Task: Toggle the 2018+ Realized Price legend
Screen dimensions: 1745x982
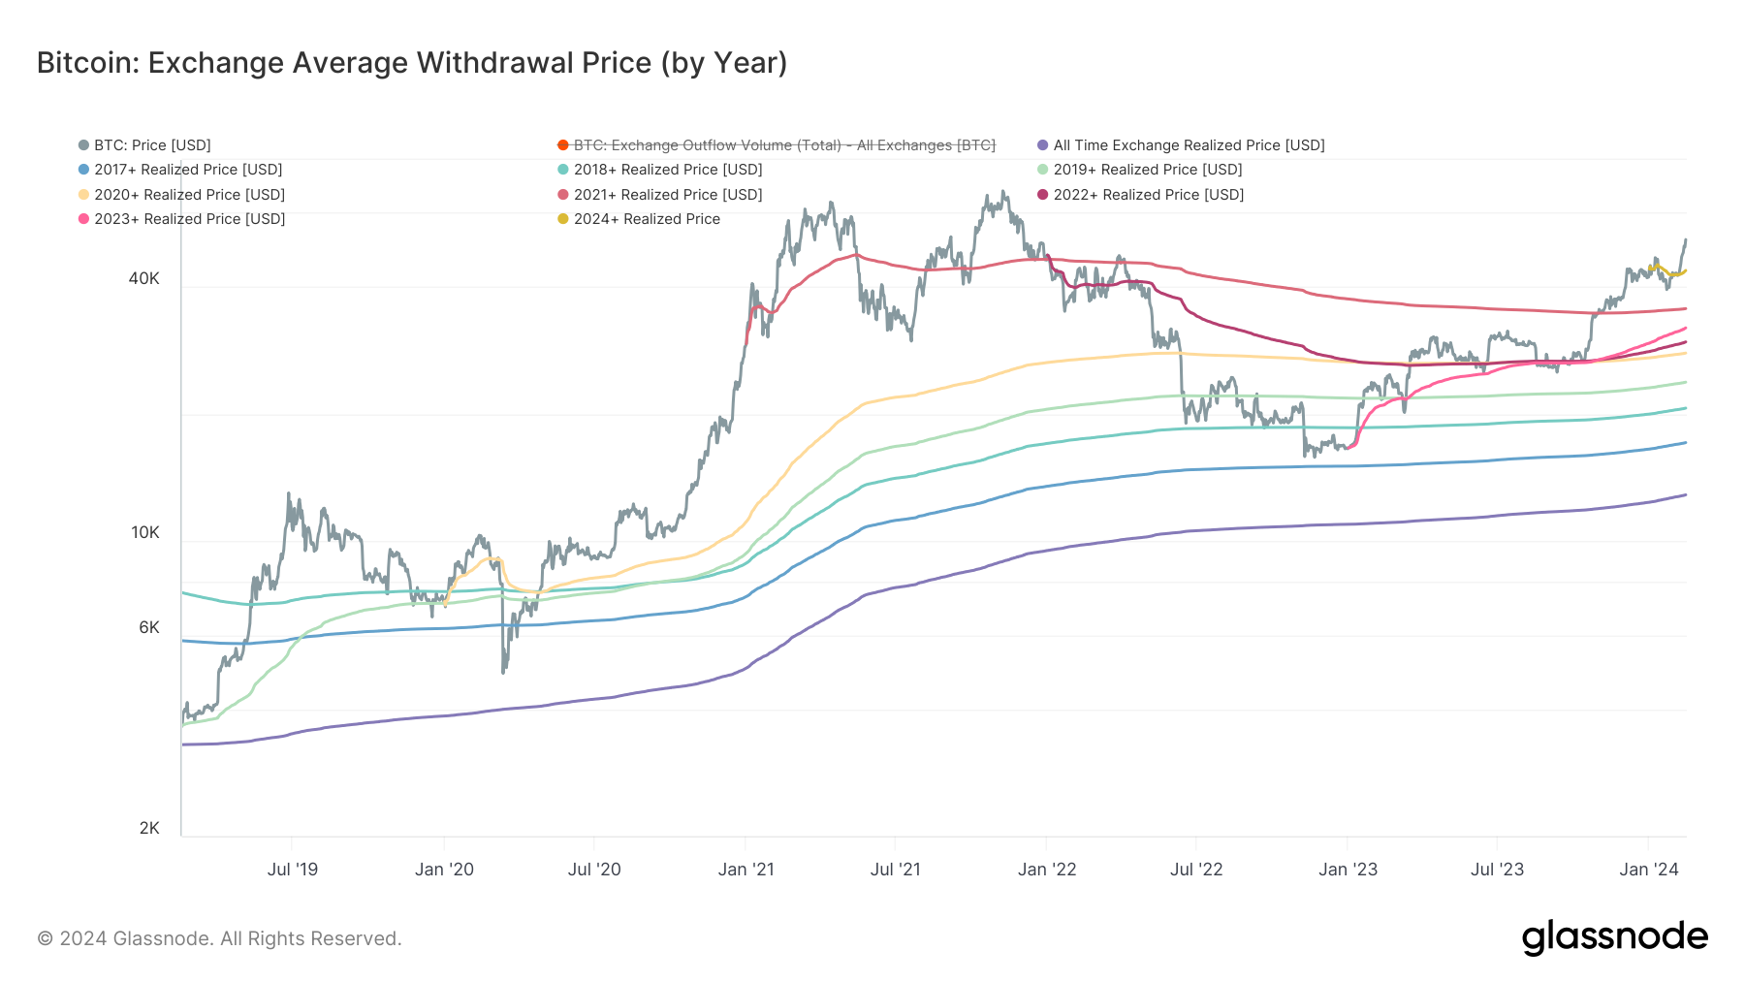Action: [667, 170]
